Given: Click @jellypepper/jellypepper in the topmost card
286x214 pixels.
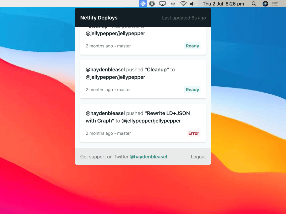Looking at the screenshot, I should tap(115, 33).
